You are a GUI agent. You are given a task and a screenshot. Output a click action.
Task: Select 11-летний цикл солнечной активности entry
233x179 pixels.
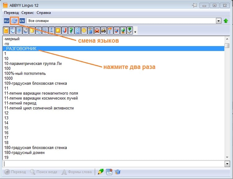[x=113, y=108]
